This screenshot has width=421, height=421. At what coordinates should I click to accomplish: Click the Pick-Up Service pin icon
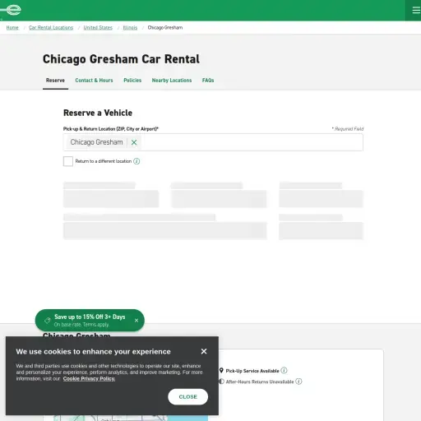tap(221, 371)
